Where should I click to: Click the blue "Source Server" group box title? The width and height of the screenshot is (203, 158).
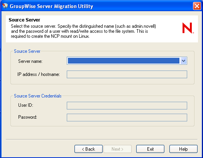tap(27, 51)
